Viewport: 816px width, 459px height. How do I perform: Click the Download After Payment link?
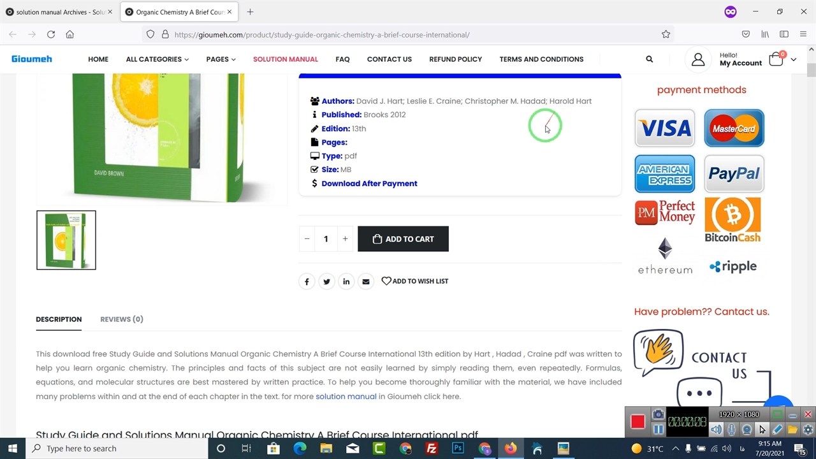369,184
